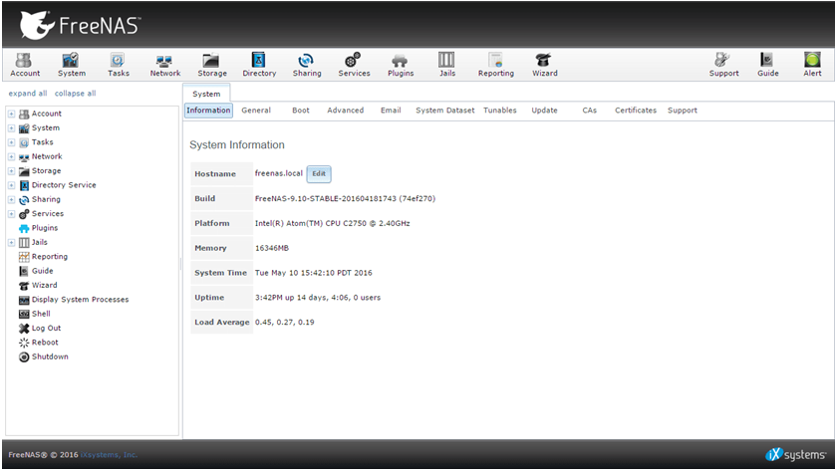
Task: Switch to the System Dataset tab
Action: point(444,111)
